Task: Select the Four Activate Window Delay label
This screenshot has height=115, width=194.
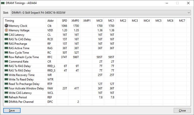Action: click(x=26, y=88)
